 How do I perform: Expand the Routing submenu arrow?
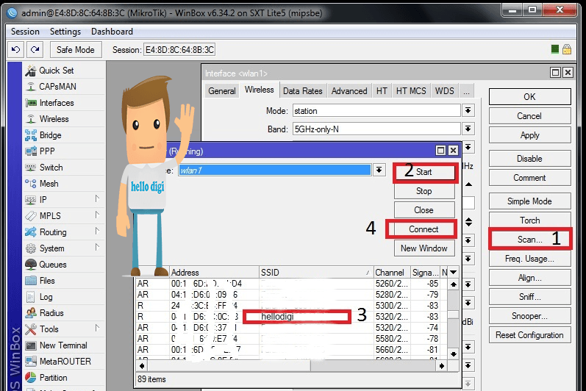[x=97, y=231]
